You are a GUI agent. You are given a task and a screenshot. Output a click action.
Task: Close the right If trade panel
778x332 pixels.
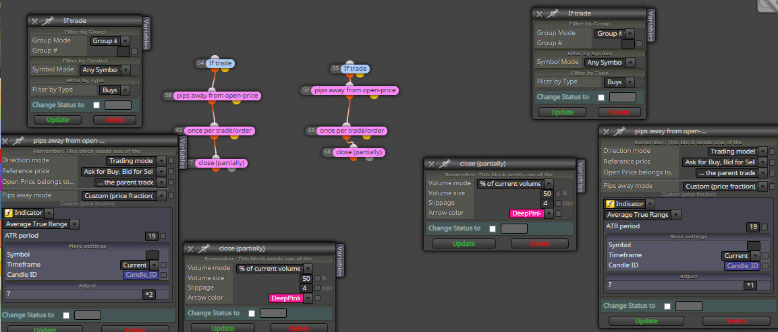pos(539,13)
